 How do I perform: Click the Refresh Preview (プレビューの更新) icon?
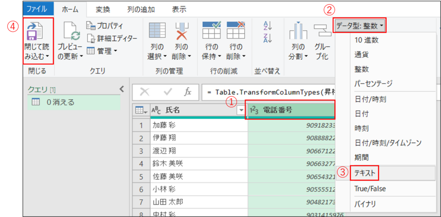point(71,31)
